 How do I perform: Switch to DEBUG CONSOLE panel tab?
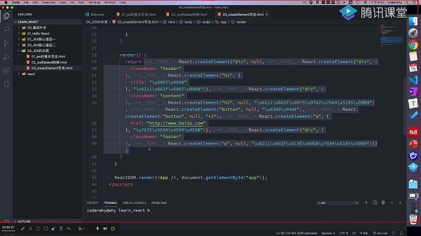tap(134, 203)
